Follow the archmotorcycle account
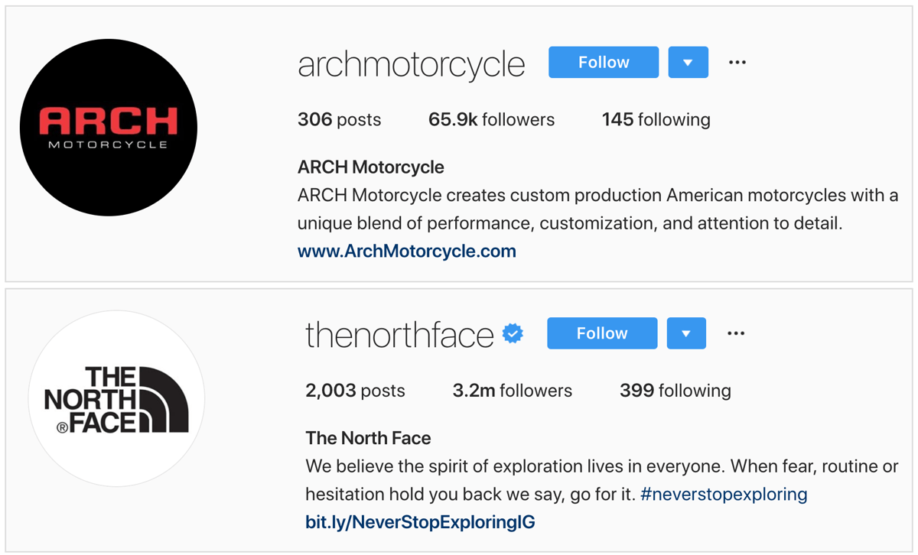The width and height of the screenshot is (918, 555). (604, 63)
